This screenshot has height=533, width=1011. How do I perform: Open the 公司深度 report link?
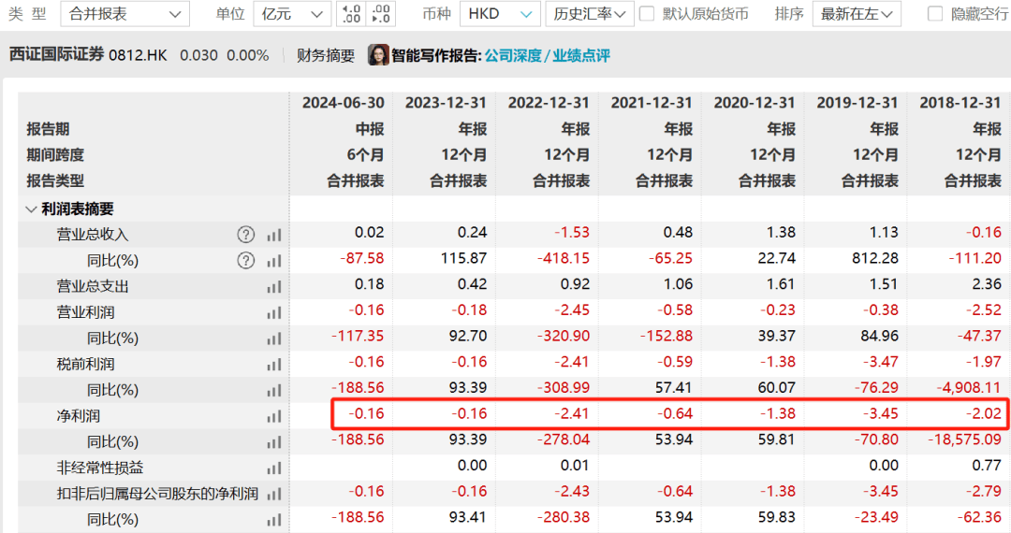pyautogui.click(x=513, y=56)
